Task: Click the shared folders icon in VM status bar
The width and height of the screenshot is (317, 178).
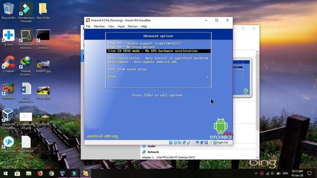Action: point(193,142)
